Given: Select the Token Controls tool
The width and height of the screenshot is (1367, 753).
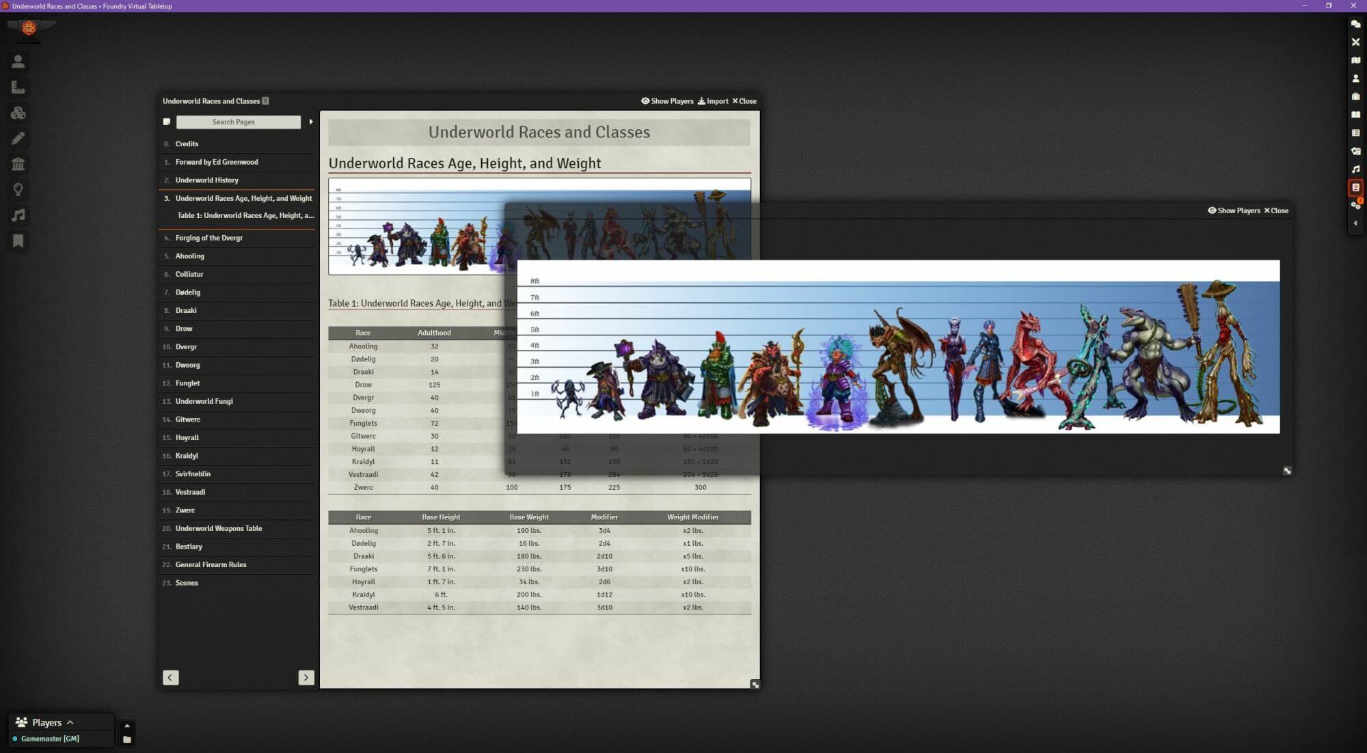Looking at the screenshot, I should pos(18,61).
